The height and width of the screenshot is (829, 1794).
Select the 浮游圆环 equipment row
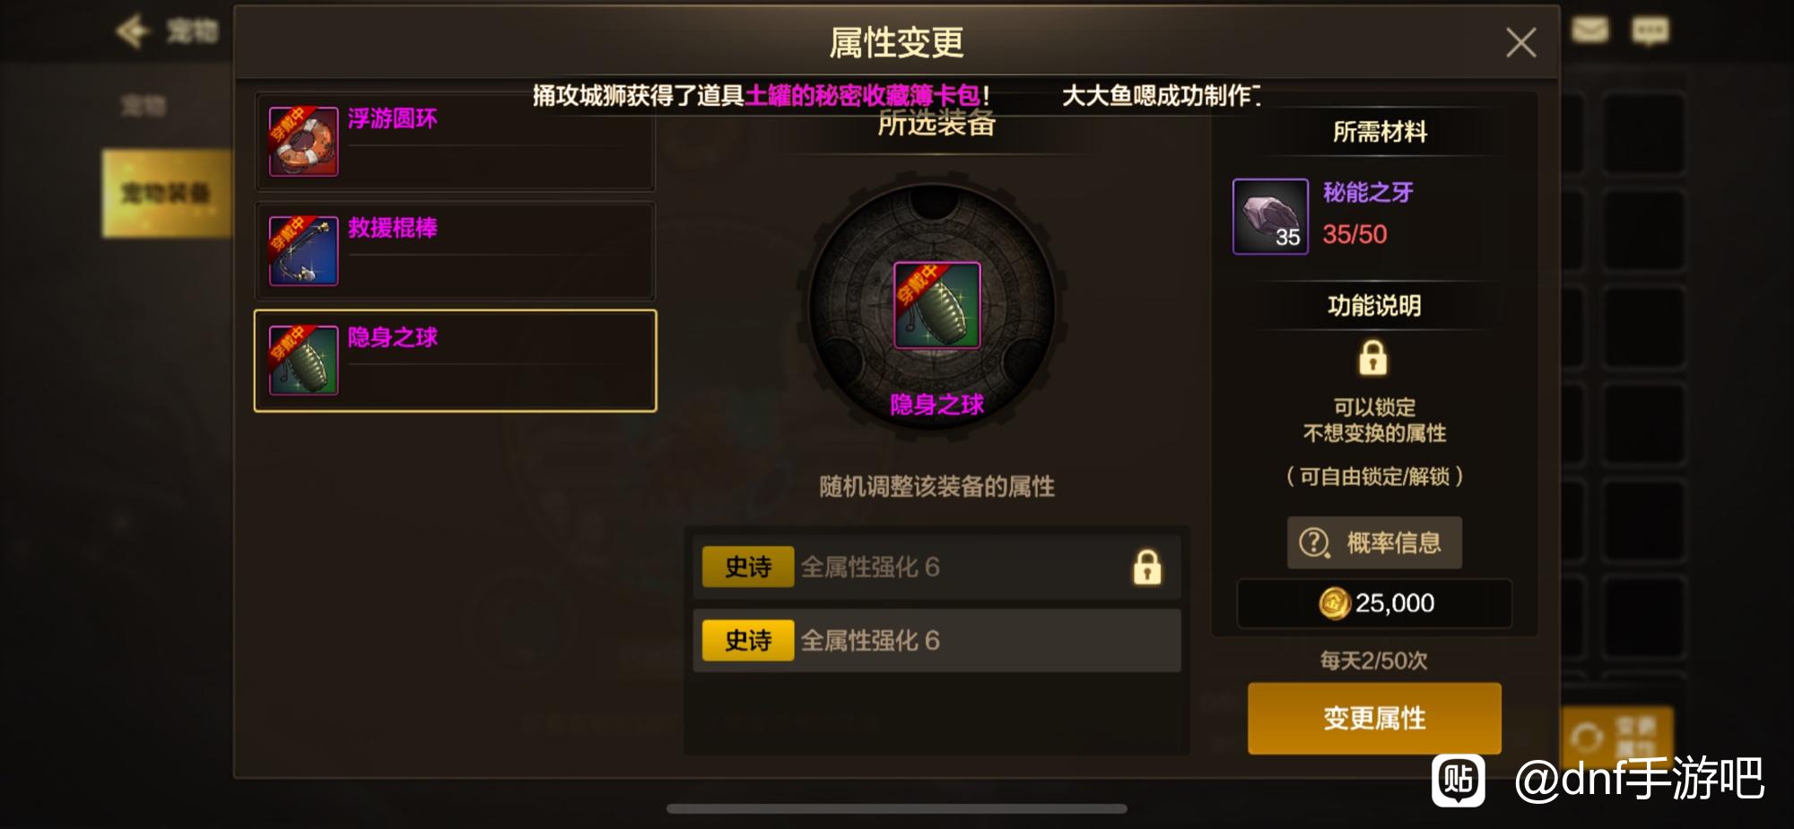[x=456, y=141]
